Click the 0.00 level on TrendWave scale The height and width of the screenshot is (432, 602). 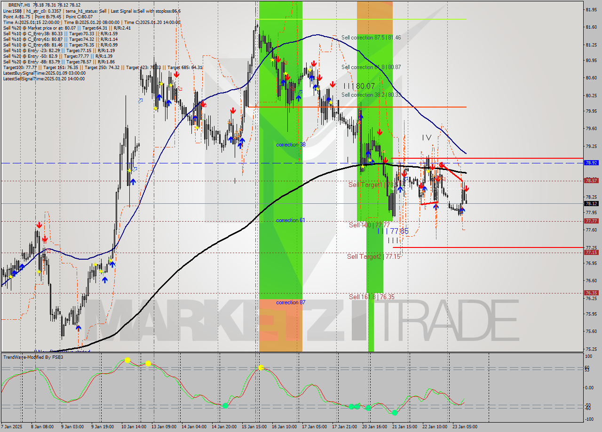pos(590,388)
